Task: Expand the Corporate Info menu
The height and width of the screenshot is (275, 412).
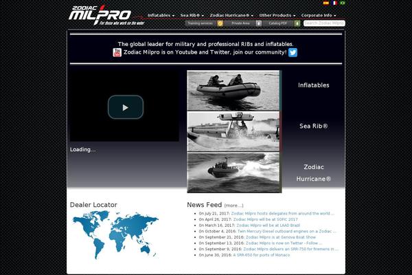Action: [x=319, y=15]
